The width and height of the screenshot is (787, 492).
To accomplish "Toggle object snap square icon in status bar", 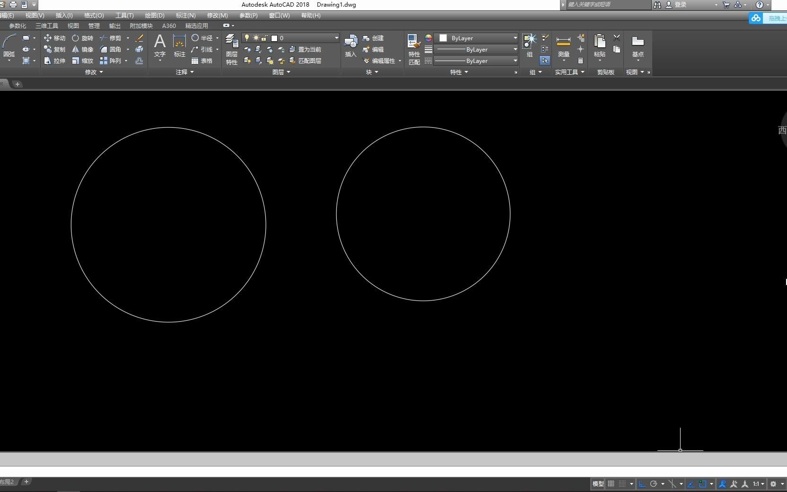I will click(703, 483).
